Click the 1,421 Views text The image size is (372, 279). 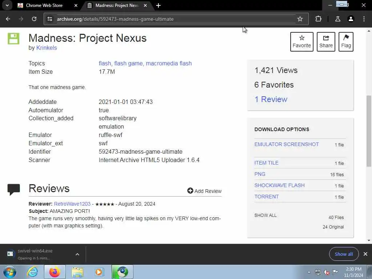pyautogui.click(x=276, y=70)
